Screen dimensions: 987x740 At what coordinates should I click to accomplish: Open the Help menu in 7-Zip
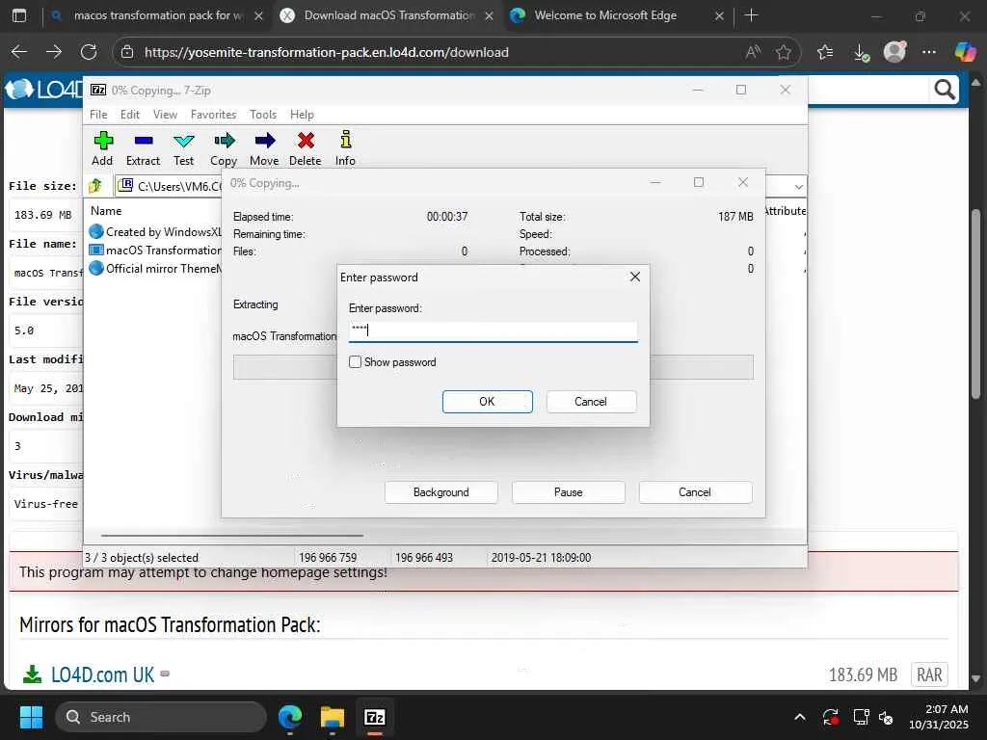pos(302,115)
